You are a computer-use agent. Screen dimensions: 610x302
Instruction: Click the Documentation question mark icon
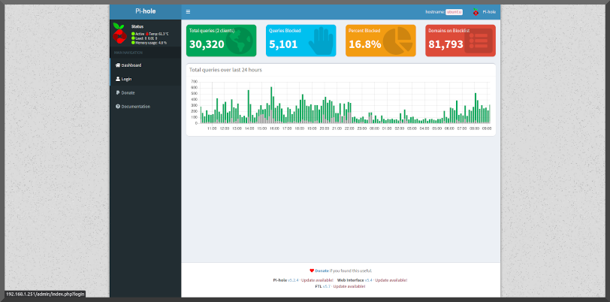118,107
